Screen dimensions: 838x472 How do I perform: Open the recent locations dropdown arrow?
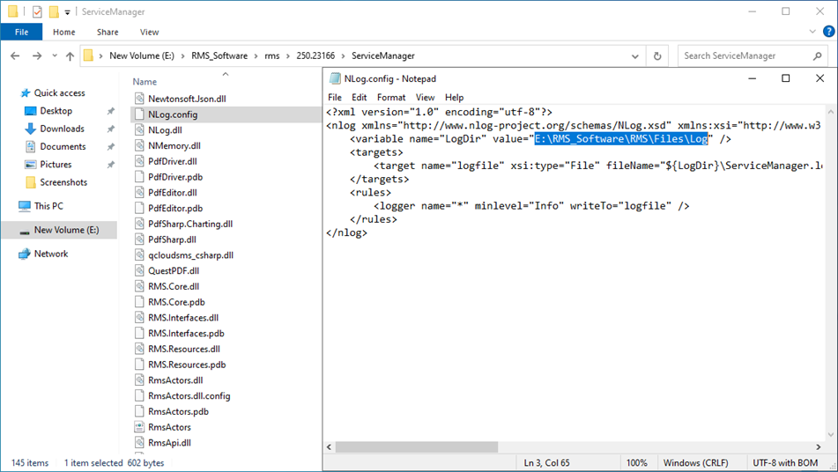[x=55, y=55]
